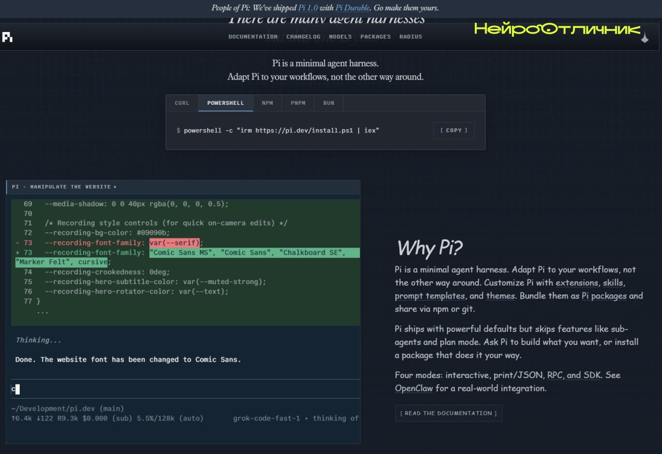The width and height of the screenshot is (662, 454).
Task: Click the "--recording-bg-color: #09090b" line
Action: 107,233
